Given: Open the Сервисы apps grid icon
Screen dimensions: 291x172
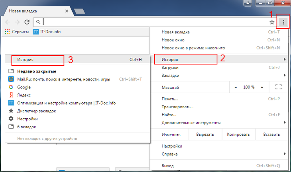Looking at the screenshot, I should [x=8, y=32].
